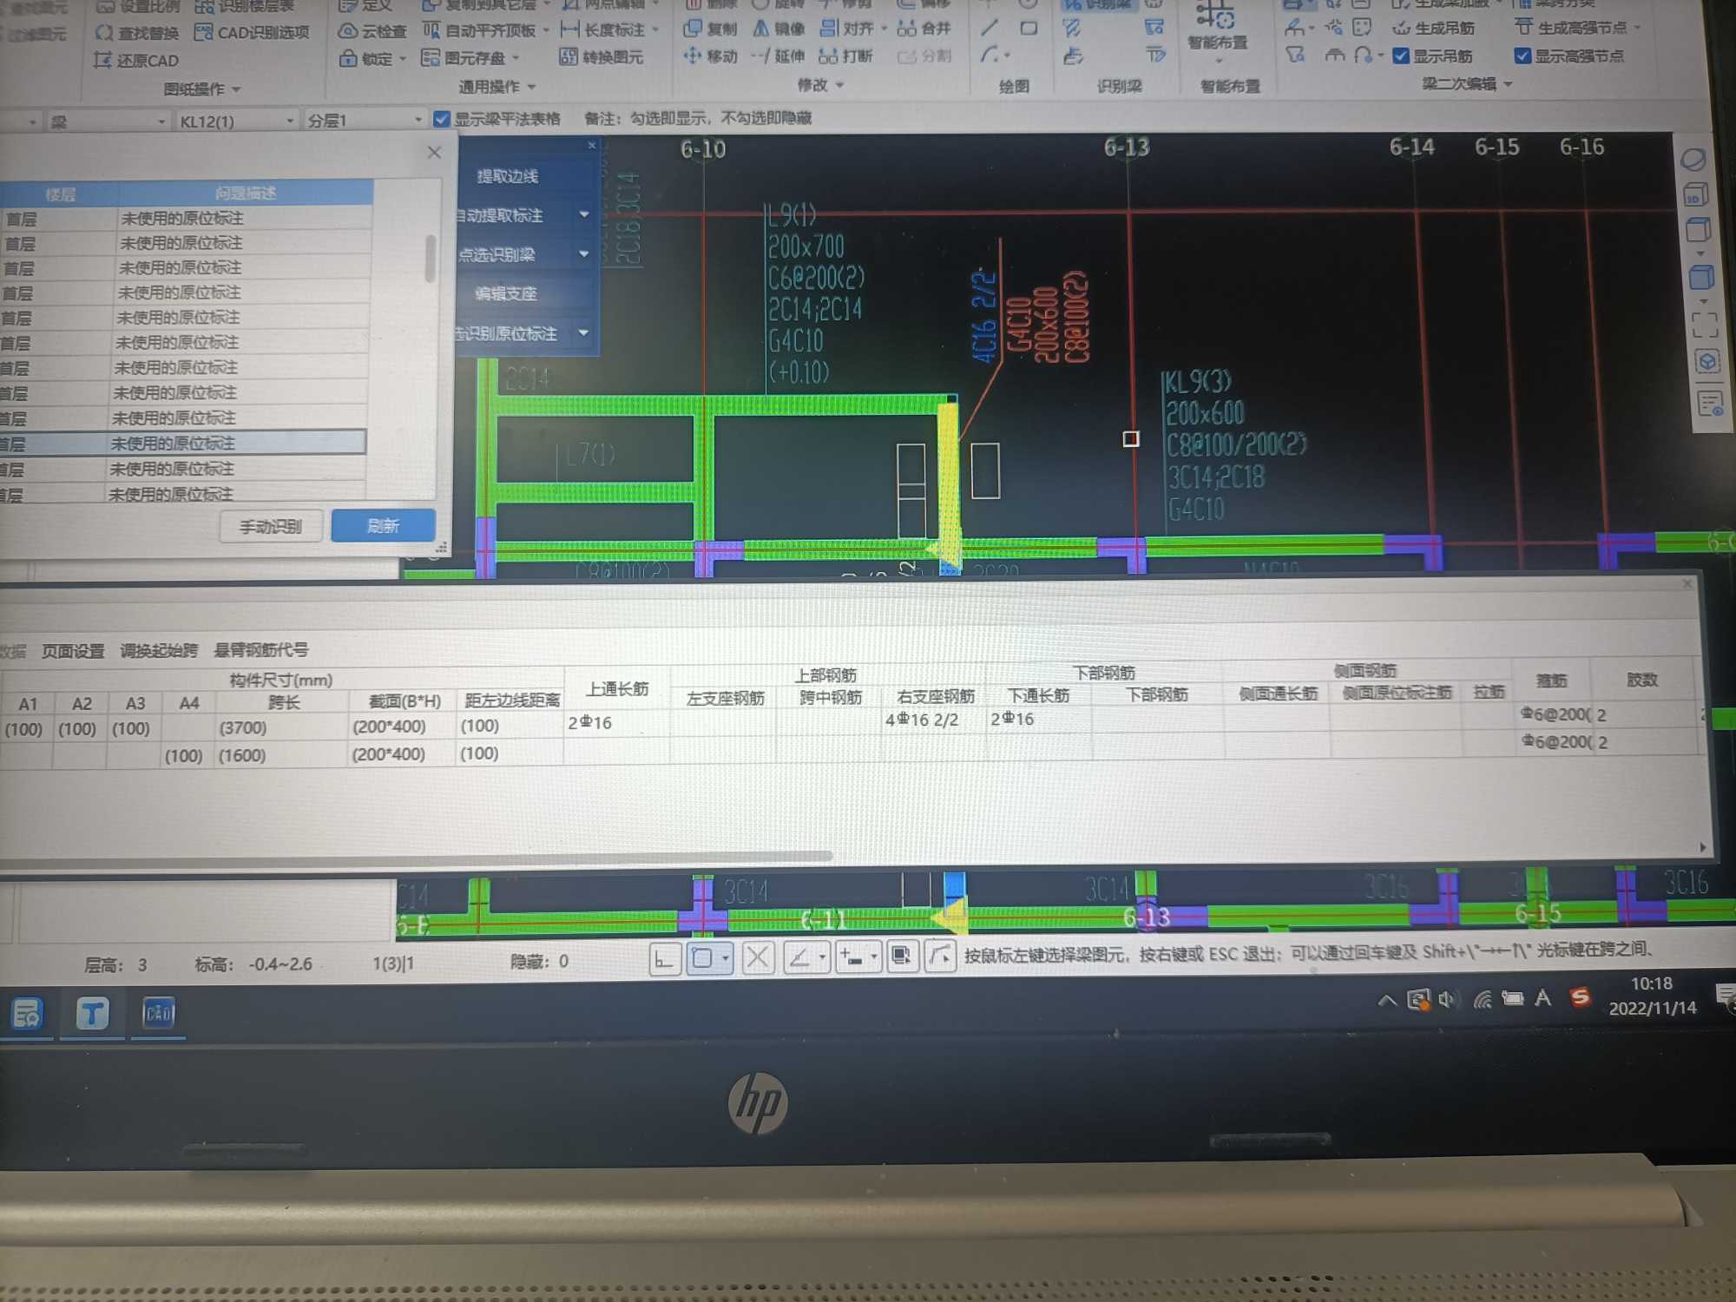The image size is (1736, 1302).
Task: Click the full-screen zoom icon in right sidebar
Action: [1705, 325]
